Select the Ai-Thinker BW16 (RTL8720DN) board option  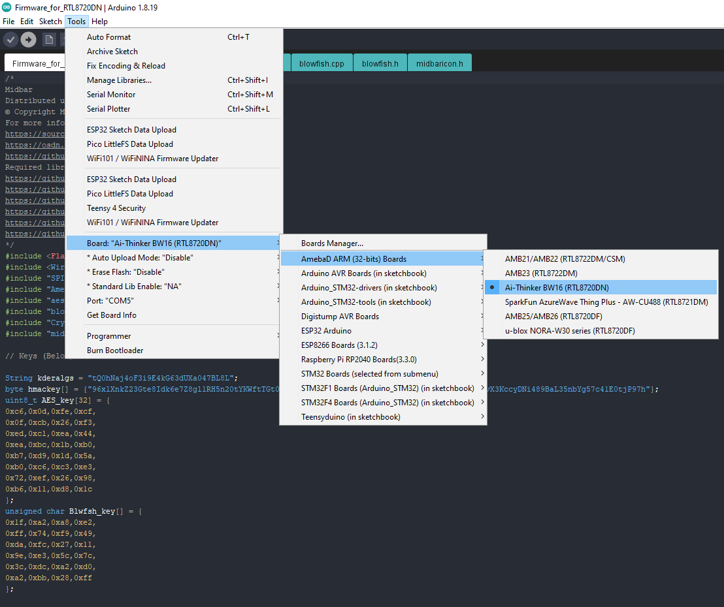coord(556,287)
